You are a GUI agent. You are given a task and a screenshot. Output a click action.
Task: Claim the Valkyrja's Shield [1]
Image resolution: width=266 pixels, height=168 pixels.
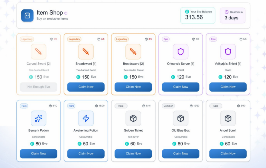point(228,87)
